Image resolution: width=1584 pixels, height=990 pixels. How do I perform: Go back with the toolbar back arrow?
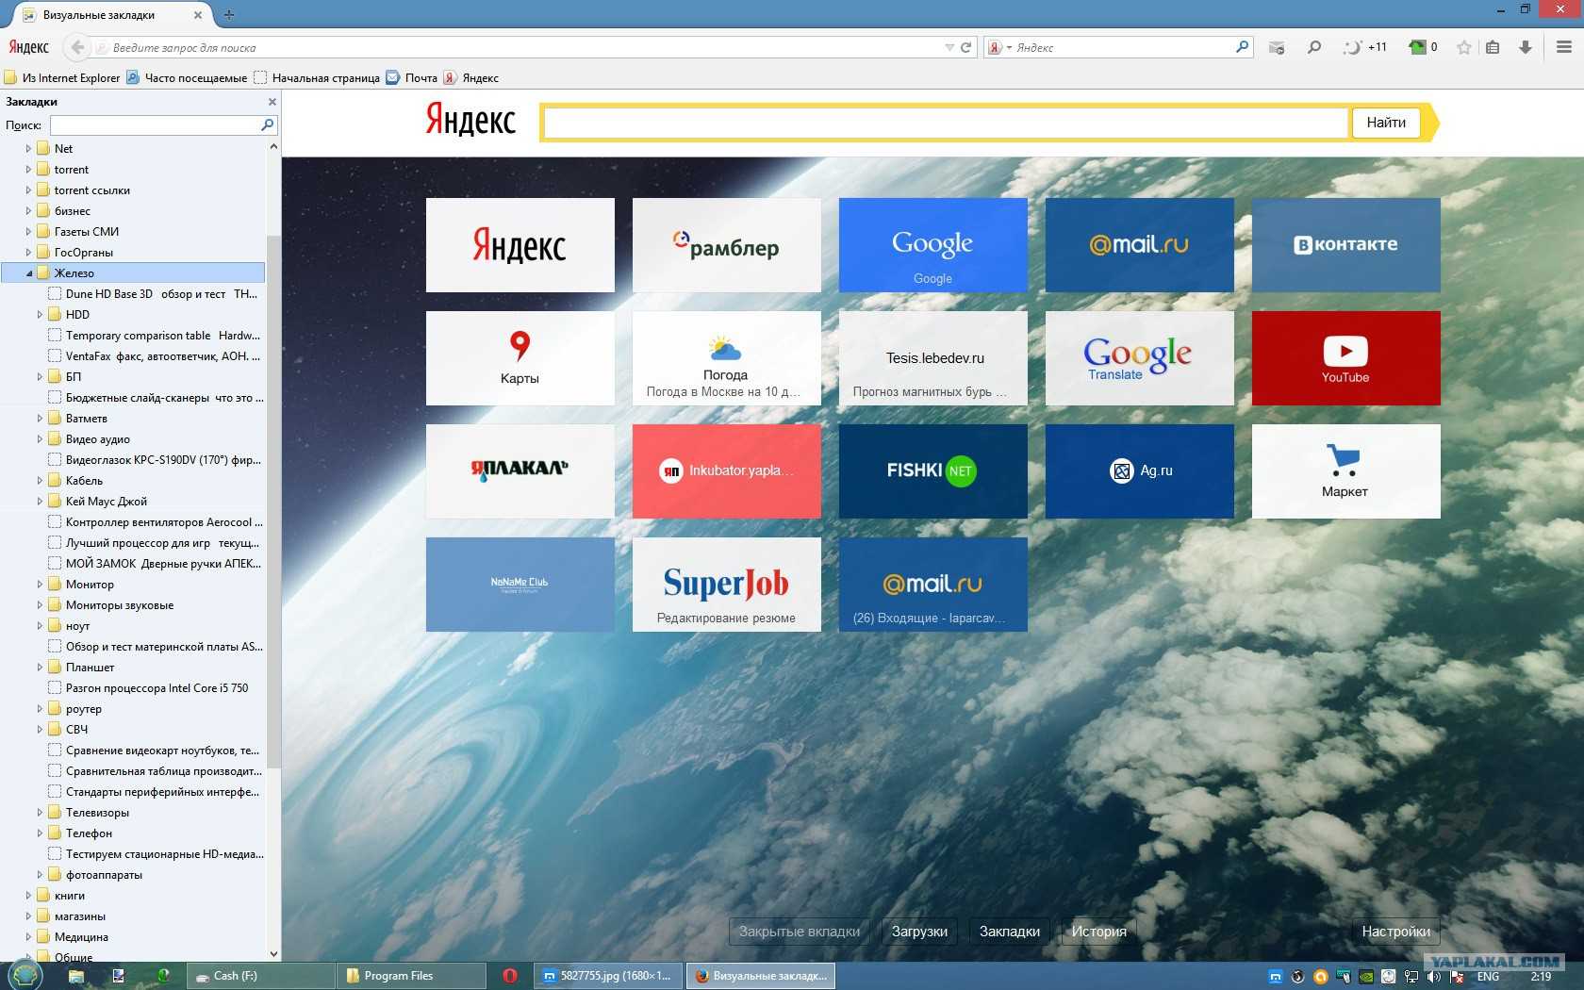click(77, 47)
